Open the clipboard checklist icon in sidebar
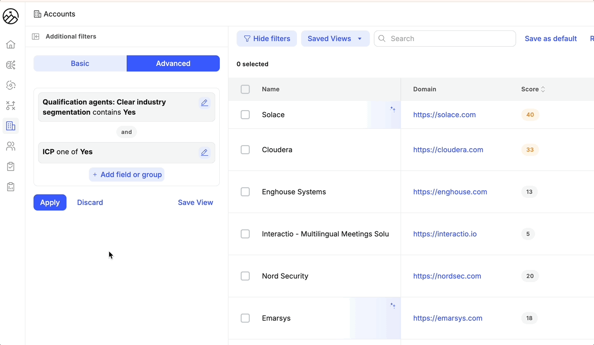The image size is (594, 345). [11, 166]
